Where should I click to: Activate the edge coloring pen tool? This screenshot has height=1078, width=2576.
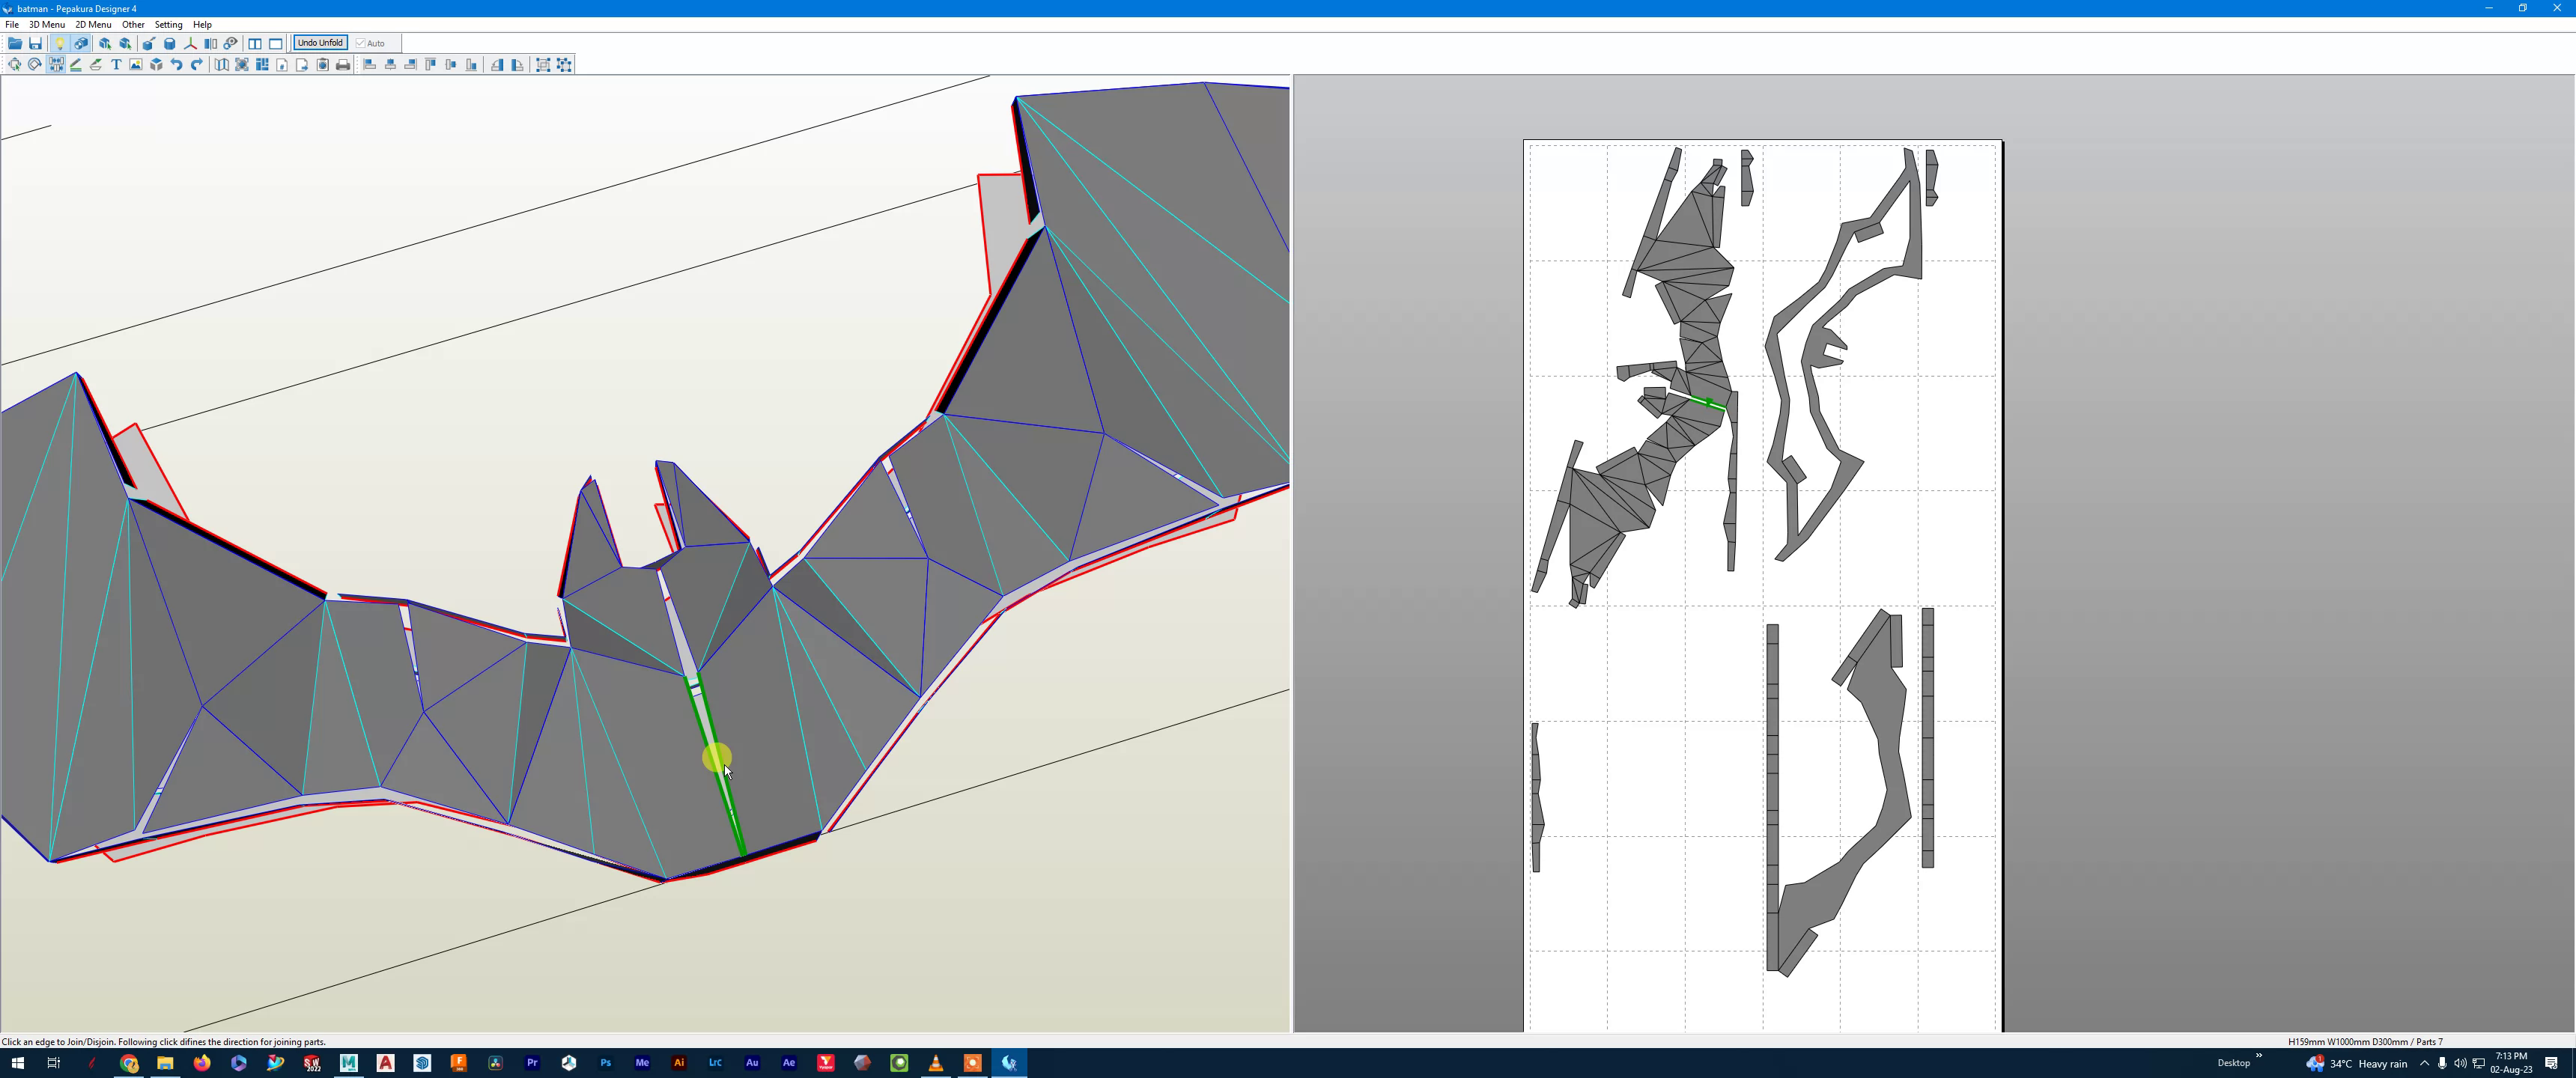[x=75, y=65]
